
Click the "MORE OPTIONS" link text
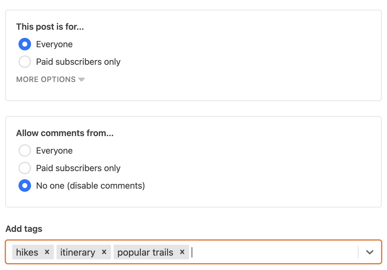(x=46, y=79)
